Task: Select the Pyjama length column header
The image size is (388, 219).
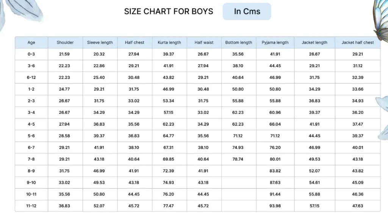Action: pos(275,43)
